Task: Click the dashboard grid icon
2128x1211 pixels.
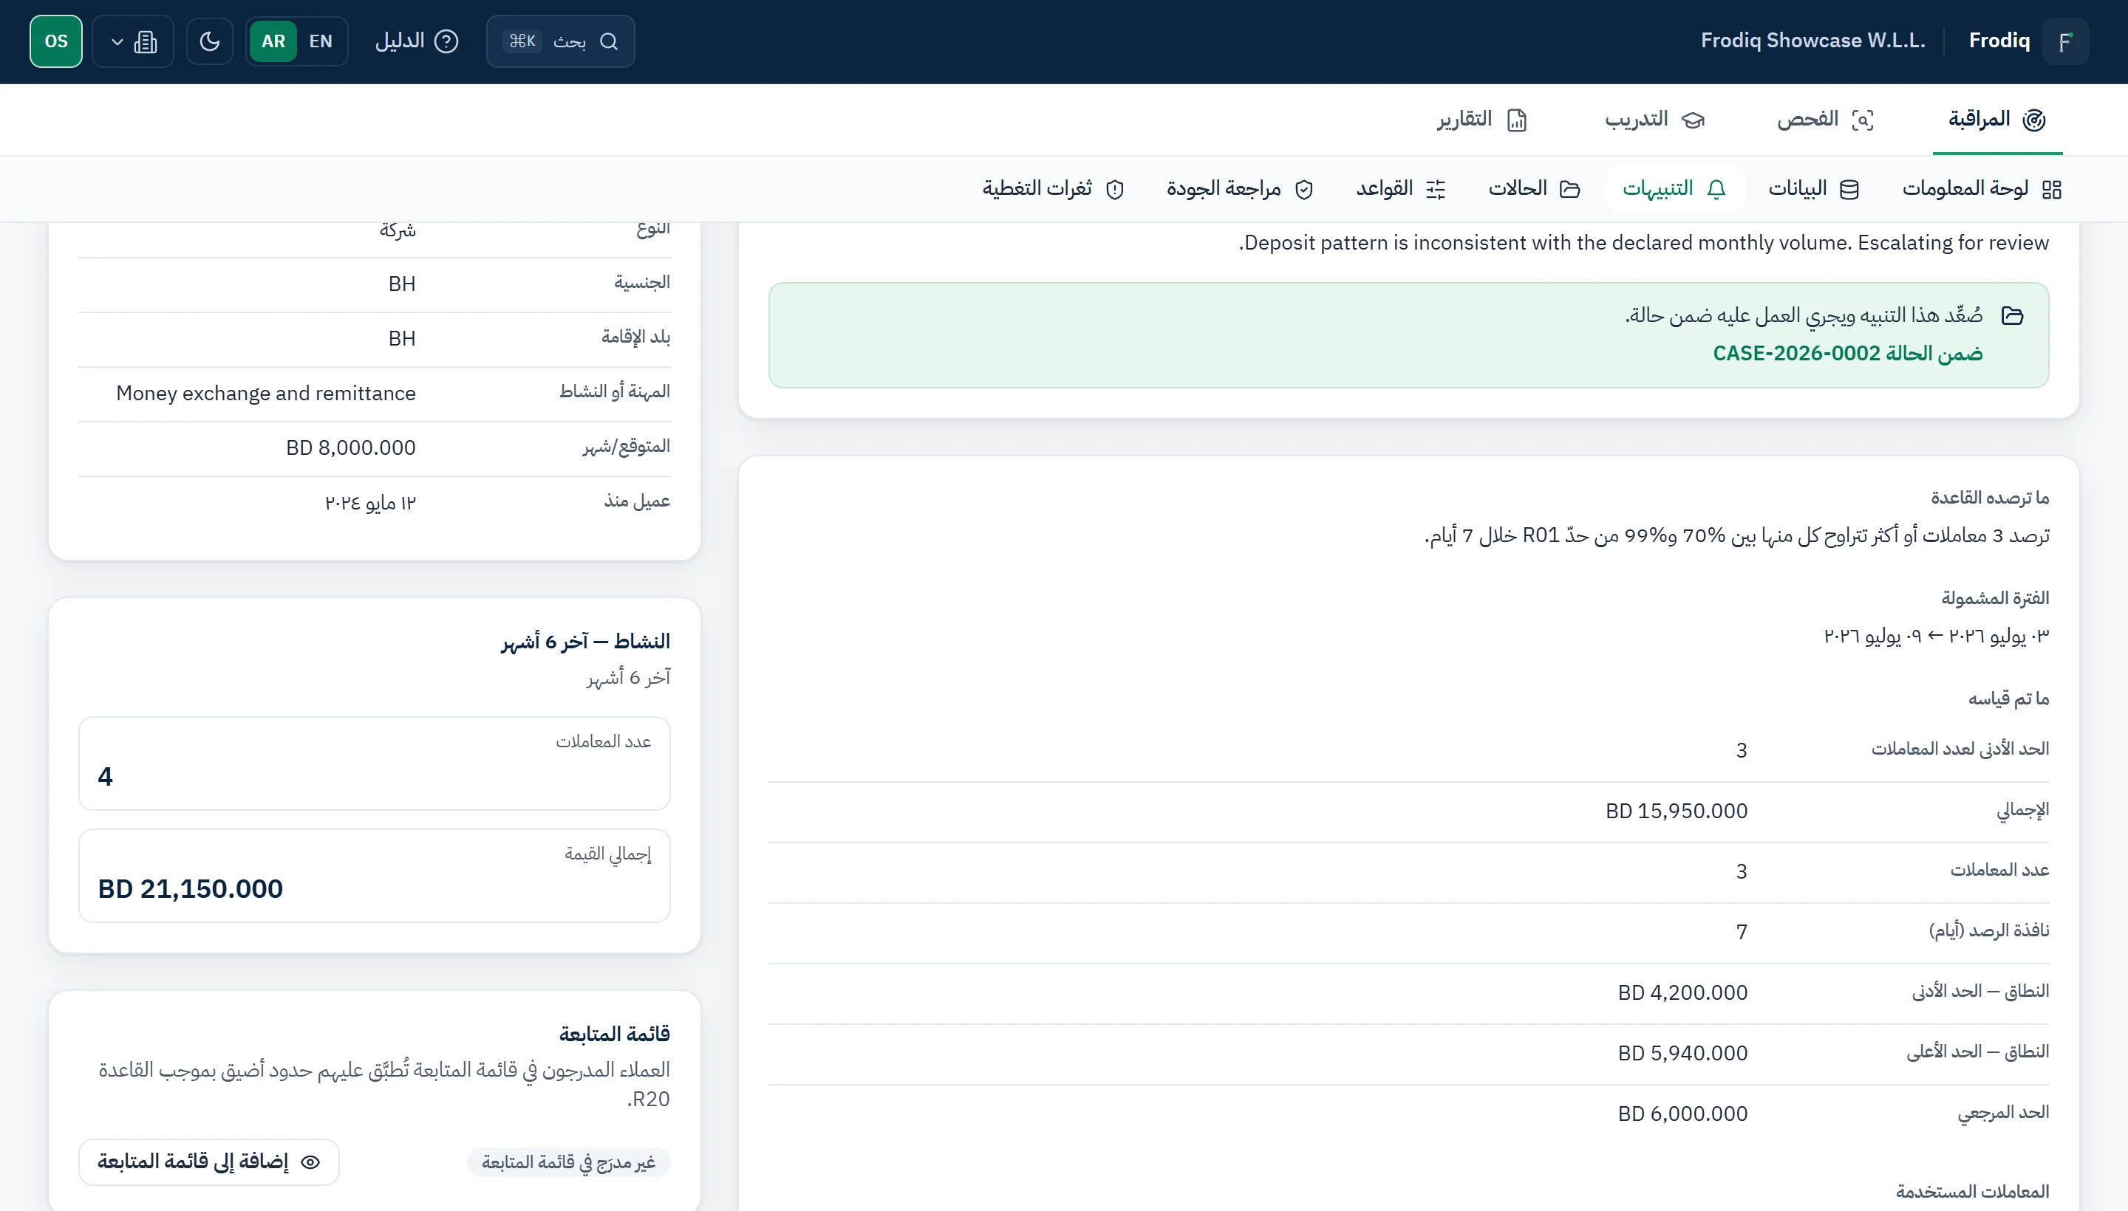Action: click(2051, 190)
